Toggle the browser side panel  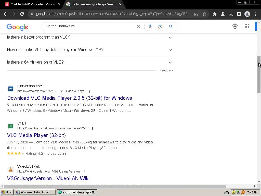tap(239, 14)
